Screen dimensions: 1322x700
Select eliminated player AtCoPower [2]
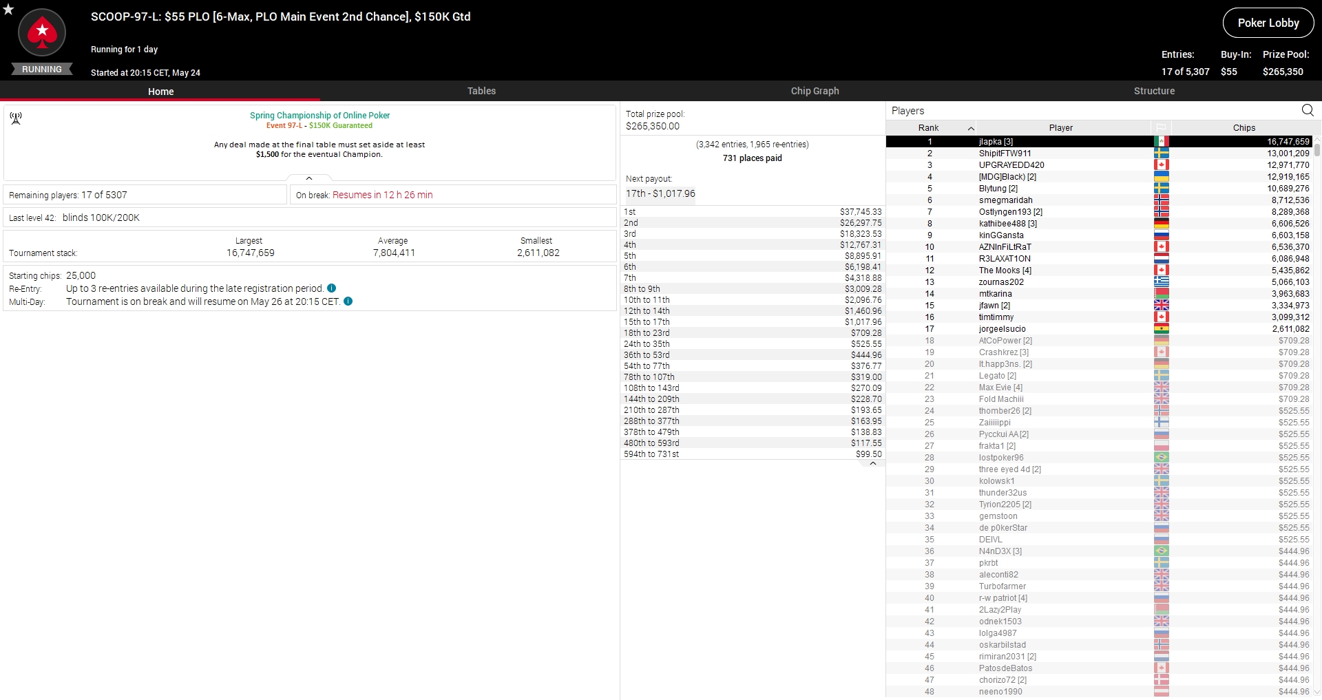click(1099, 341)
